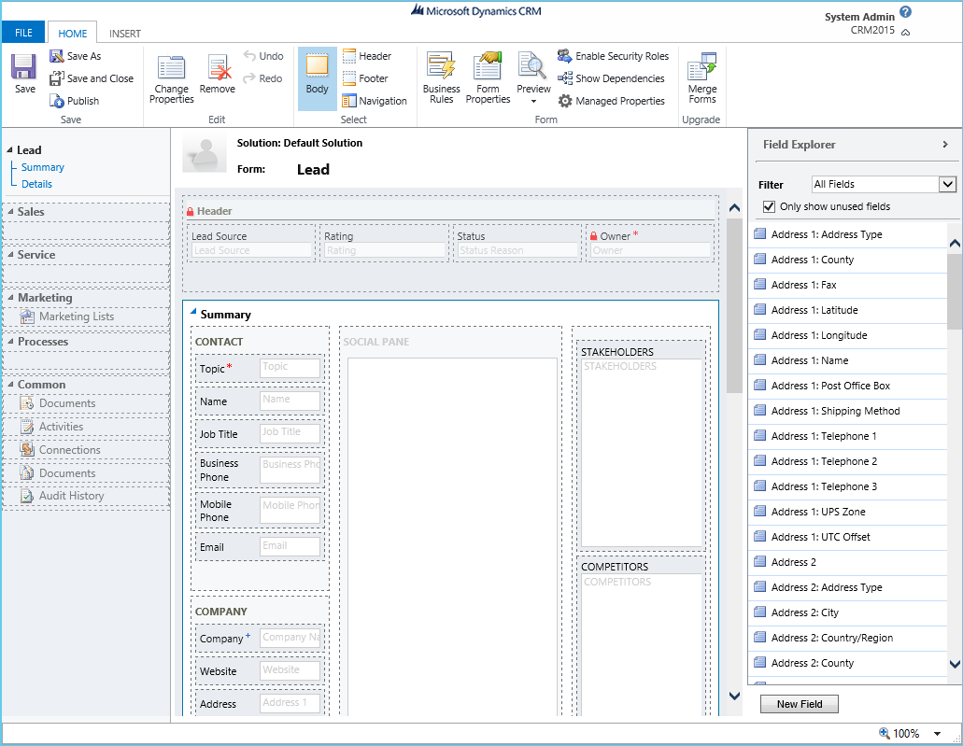Collapse the Processes navigation group
The width and height of the screenshot is (963, 746).
point(10,342)
